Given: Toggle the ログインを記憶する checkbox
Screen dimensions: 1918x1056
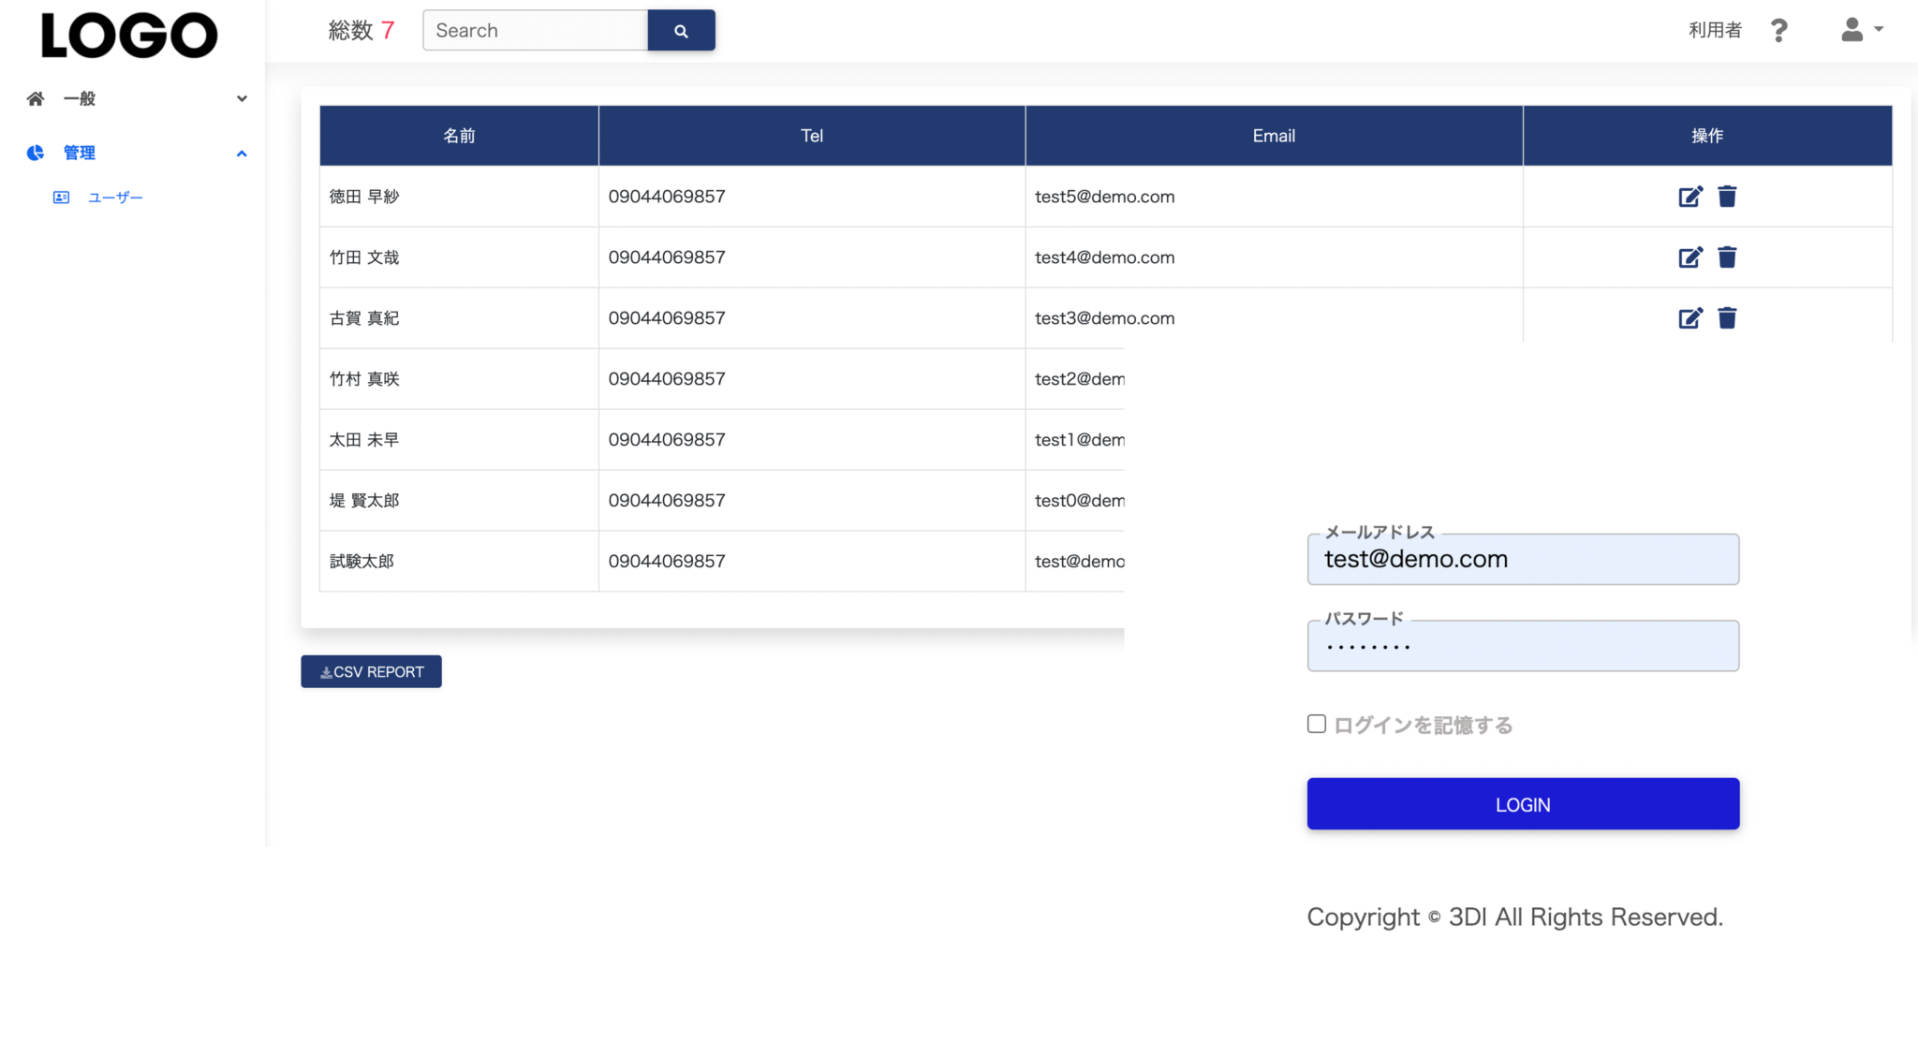Looking at the screenshot, I should tap(1317, 724).
